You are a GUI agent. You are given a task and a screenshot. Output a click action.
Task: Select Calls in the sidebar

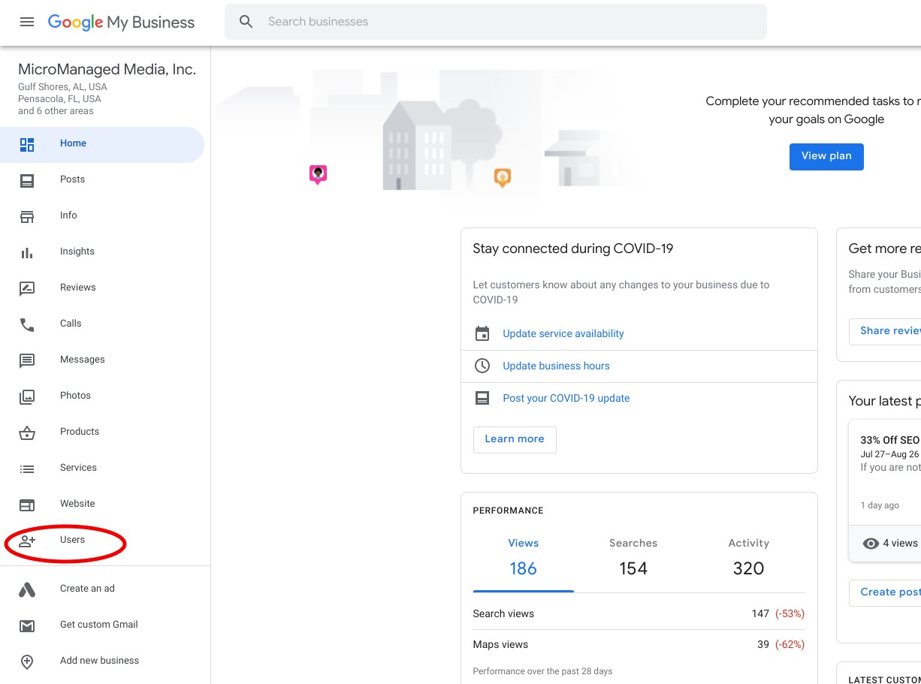tap(102, 324)
